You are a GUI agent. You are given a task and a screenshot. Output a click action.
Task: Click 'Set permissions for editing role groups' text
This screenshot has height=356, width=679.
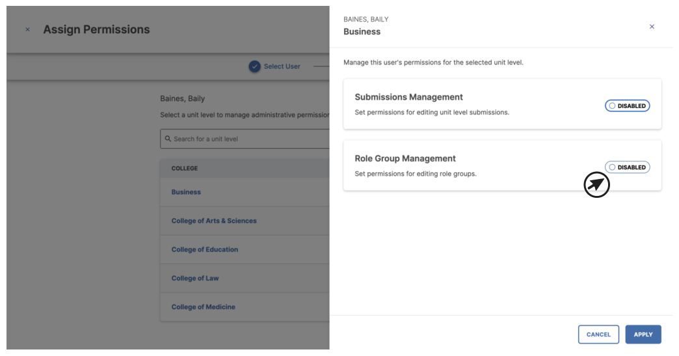[x=416, y=174]
